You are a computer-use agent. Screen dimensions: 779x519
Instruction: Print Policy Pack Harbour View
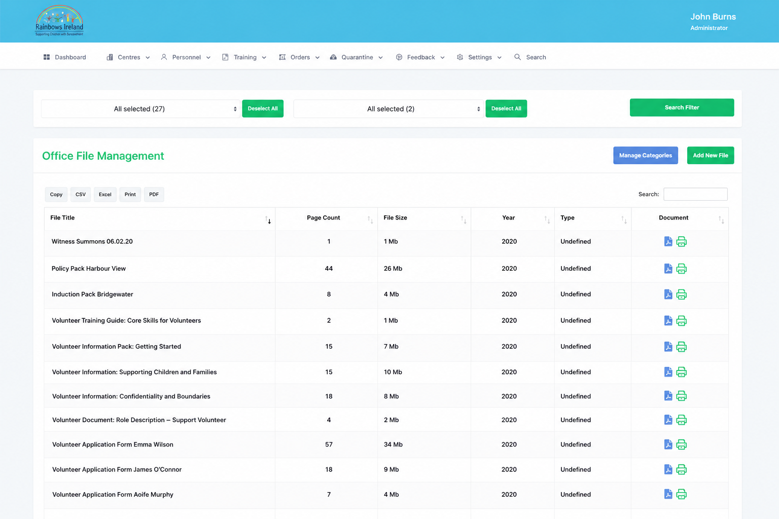point(682,269)
